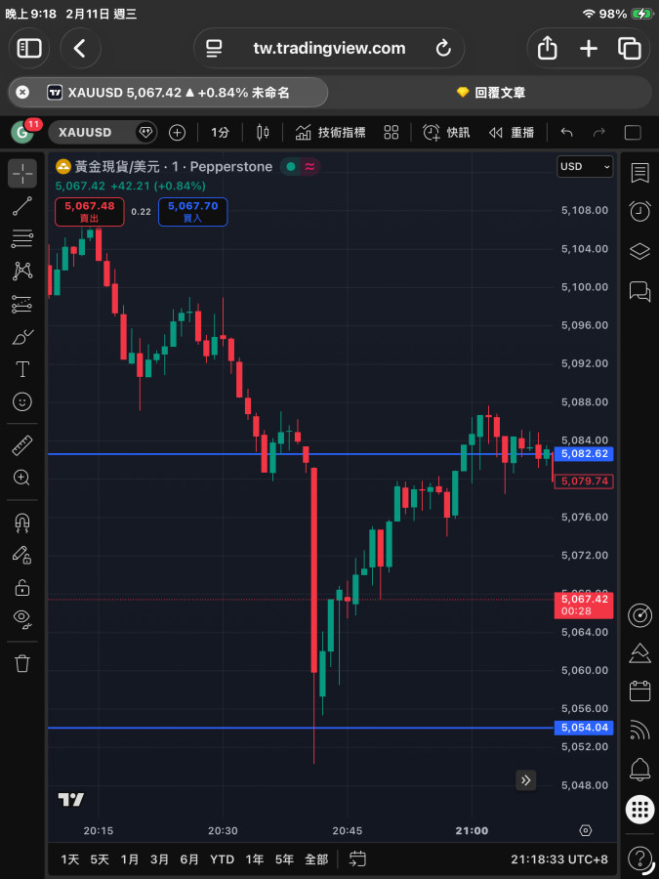The height and width of the screenshot is (879, 659).
Task: Open the 1分 interval dropdown
Action: coord(221,132)
